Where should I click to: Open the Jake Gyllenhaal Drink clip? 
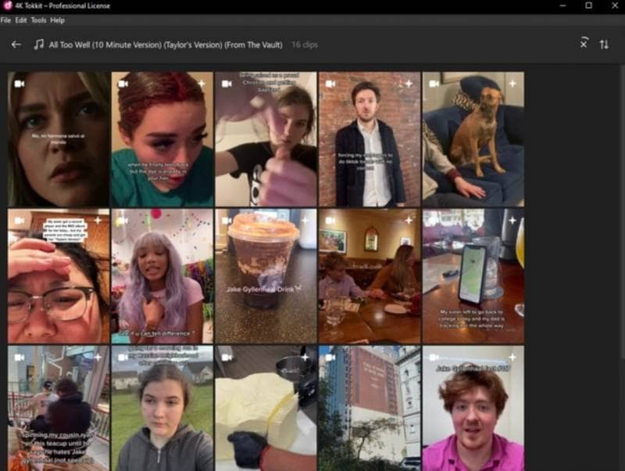[x=266, y=276]
